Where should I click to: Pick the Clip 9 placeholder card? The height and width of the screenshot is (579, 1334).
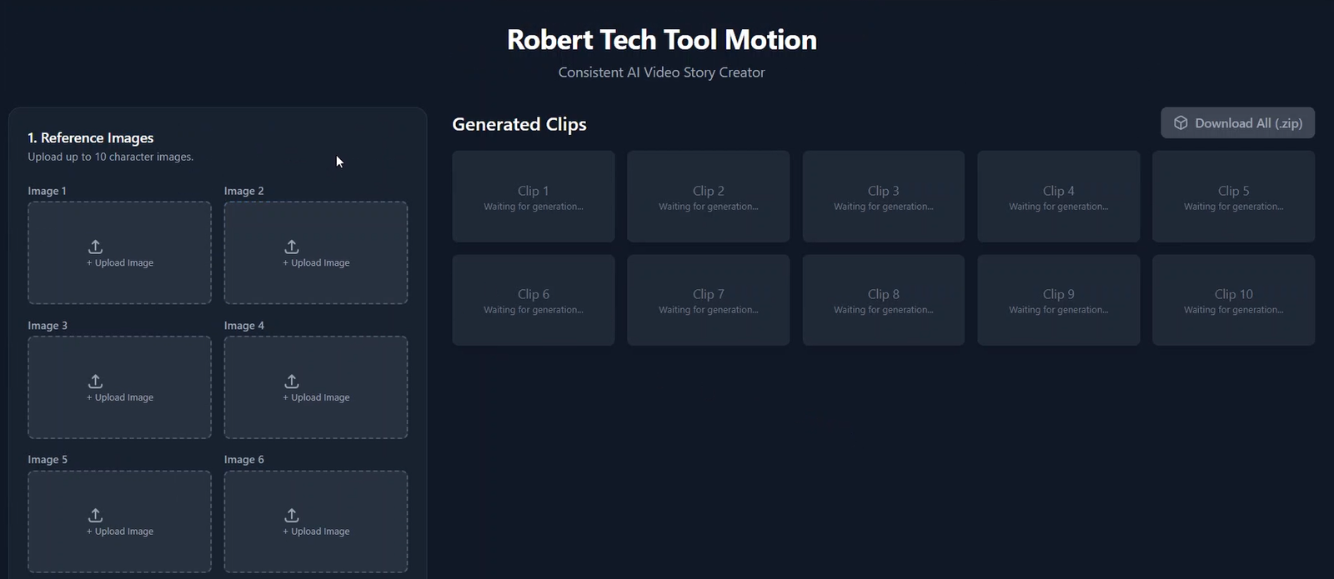pos(1059,300)
